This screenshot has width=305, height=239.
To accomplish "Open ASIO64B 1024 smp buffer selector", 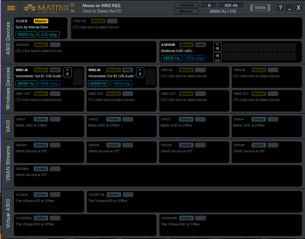I will (194, 58).
